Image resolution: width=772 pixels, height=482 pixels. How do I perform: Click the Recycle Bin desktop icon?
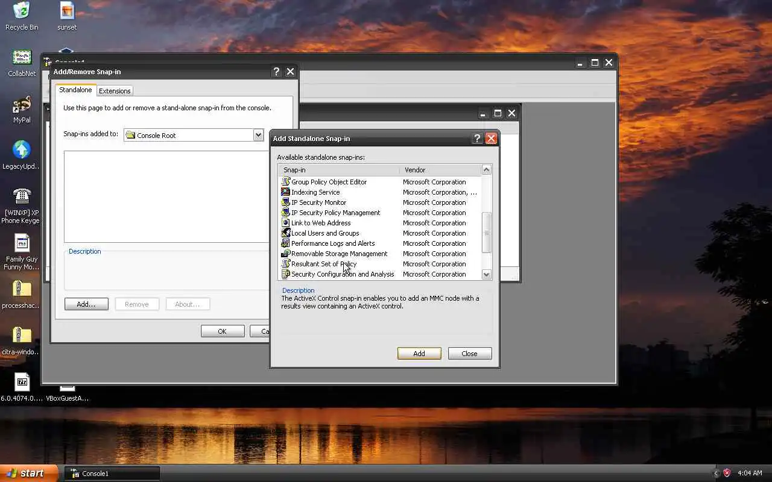pos(22,10)
